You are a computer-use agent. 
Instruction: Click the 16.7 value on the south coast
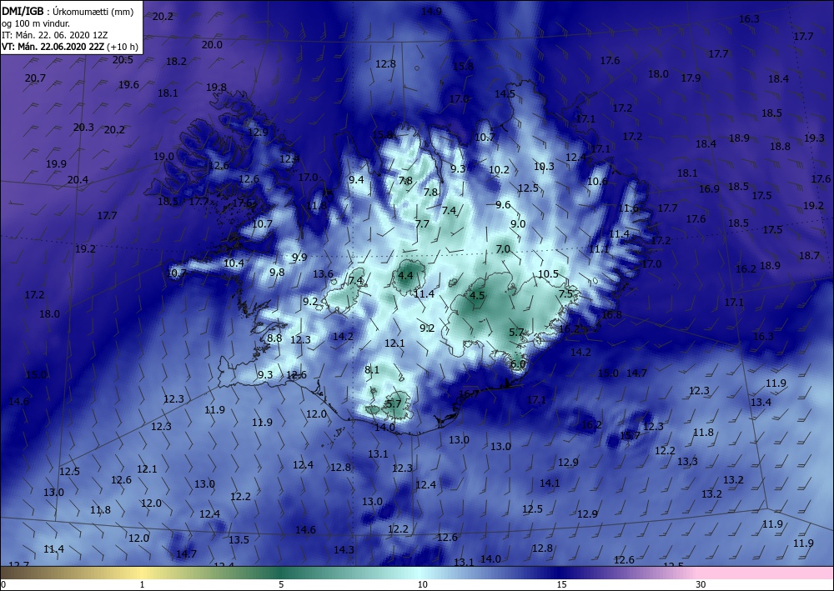click(x=469, y=393)
